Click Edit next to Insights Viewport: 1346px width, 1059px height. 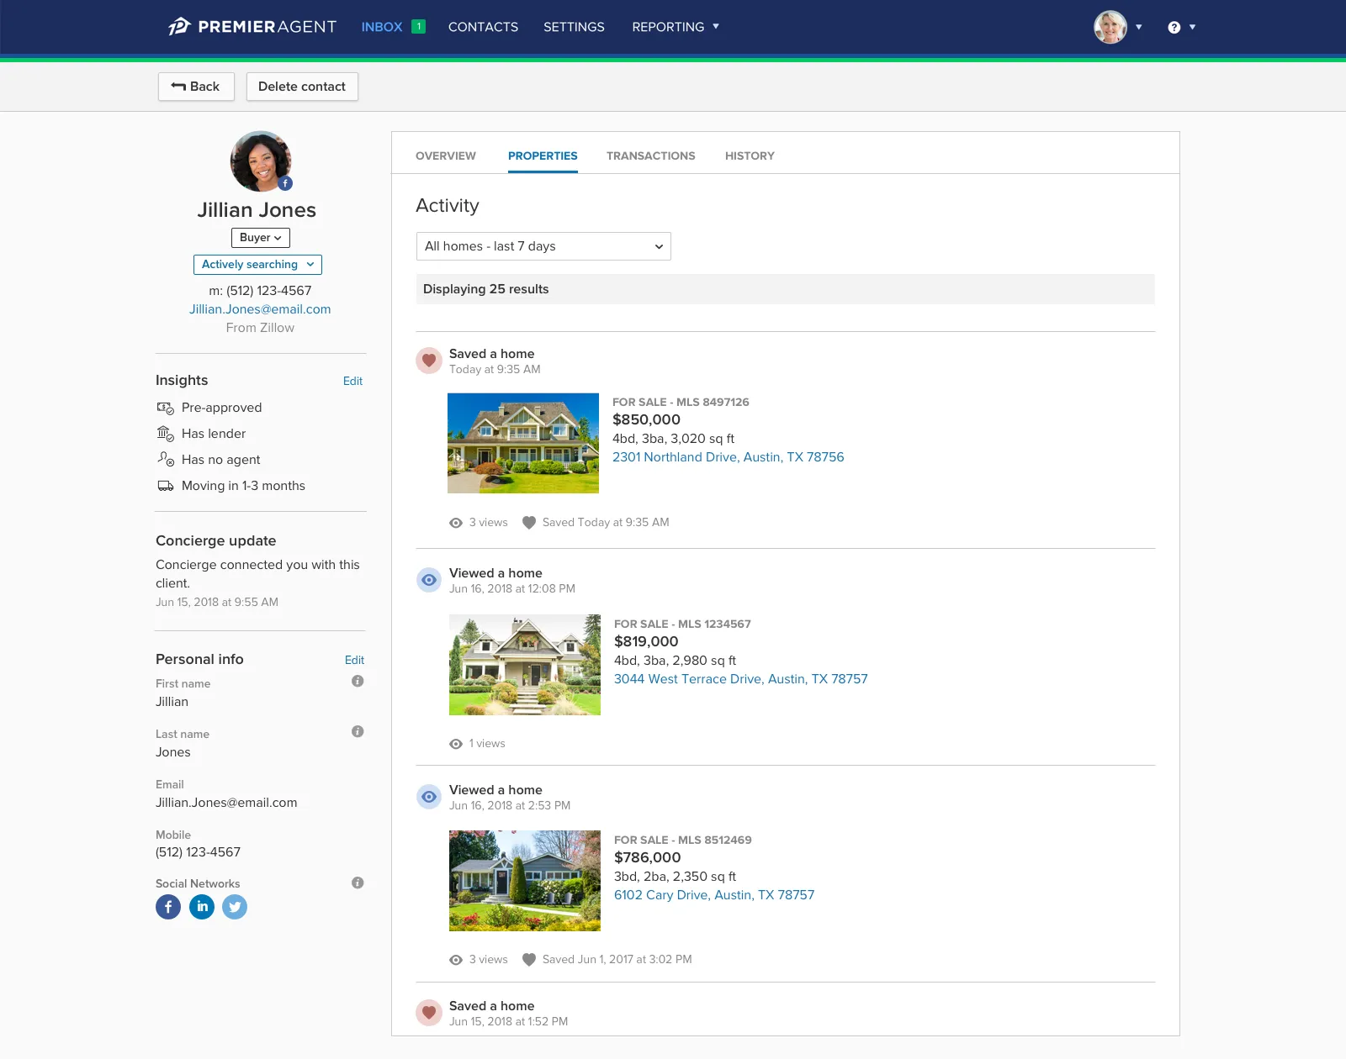[352, 382]
